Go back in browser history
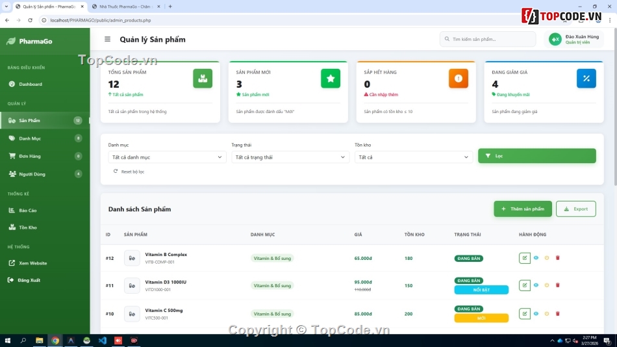This screenshot has height=347, width=617. tap(7, 20)
